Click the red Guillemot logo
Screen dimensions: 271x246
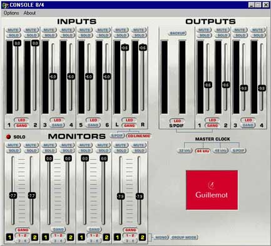point(212,190)
